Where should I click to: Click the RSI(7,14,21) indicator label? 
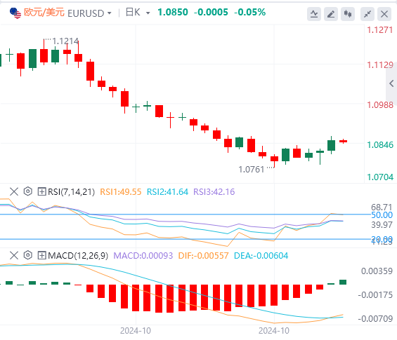(71, 191)
